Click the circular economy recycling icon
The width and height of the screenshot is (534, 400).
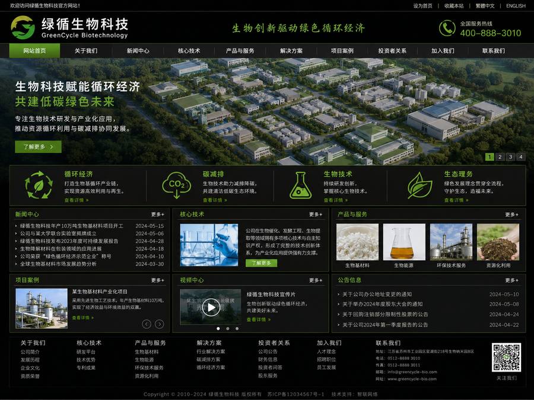39,185
